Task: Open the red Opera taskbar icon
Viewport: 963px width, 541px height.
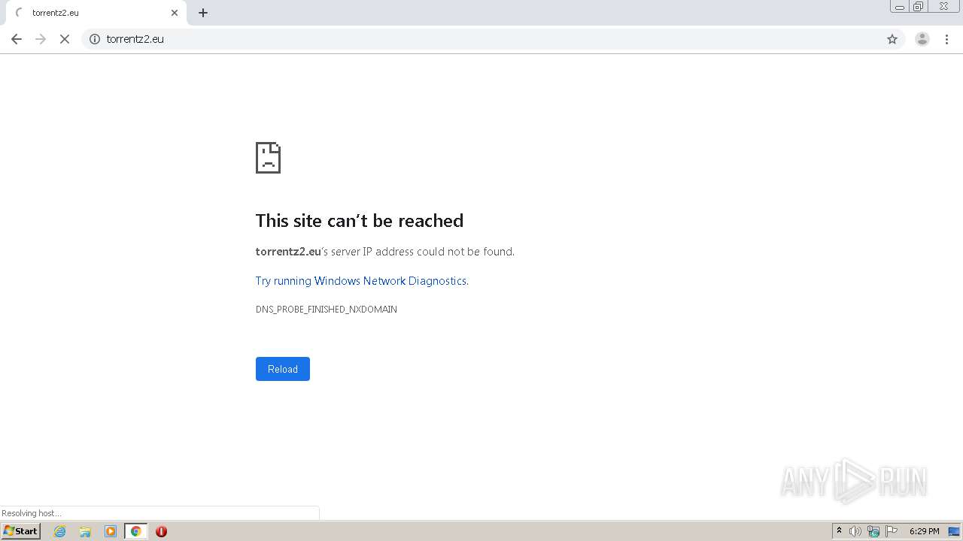Action: pos(161,531)
